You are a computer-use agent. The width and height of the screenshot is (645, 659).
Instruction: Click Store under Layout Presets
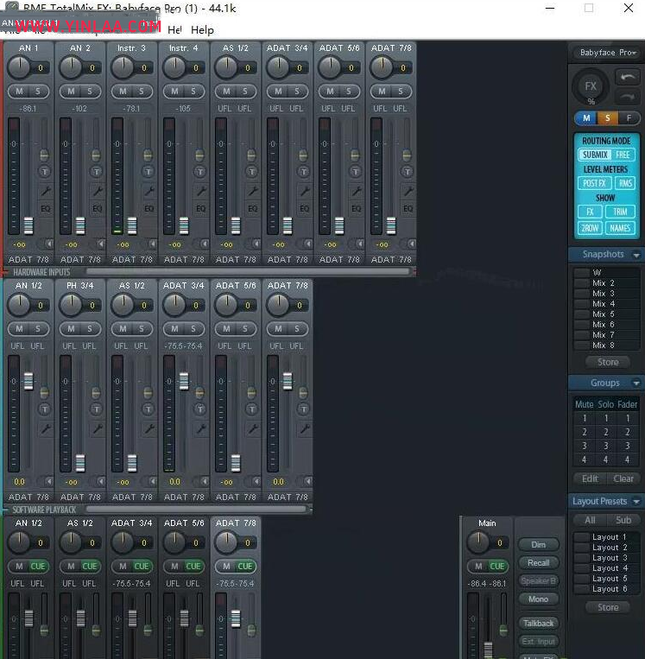pyautogui.click(x=608, y=607)
